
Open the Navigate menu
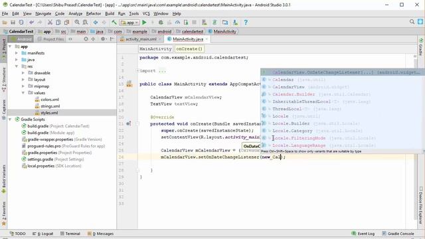[43, 13]
